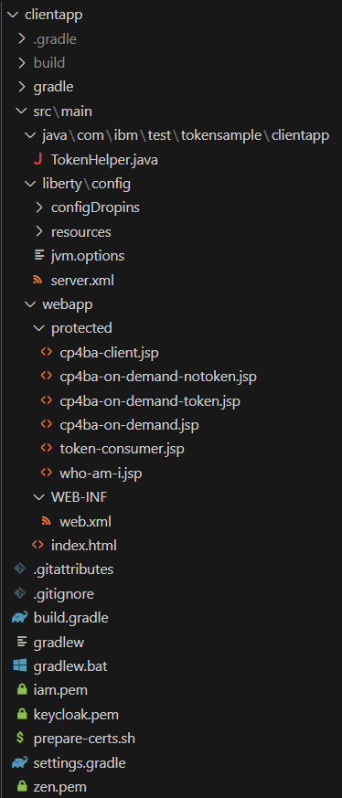This screenshot has width=342, height=798.
Task: Click the XML feed icon for server.xml
Action: 37,280
